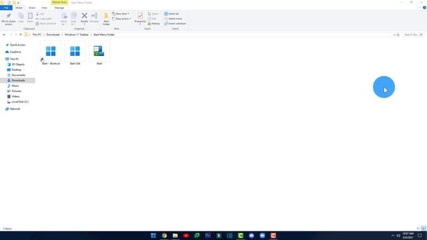The width and height of the screenshot is (427, 240).
Task: Click Start Menu Folder in breadcrumb
Action: [104, 35]
